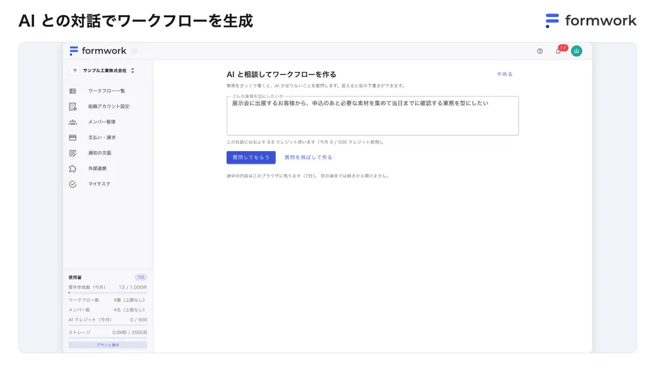This screenshot has height=369, width=655.
Task: Open the green user avatar 山
Action: [576, 51]
